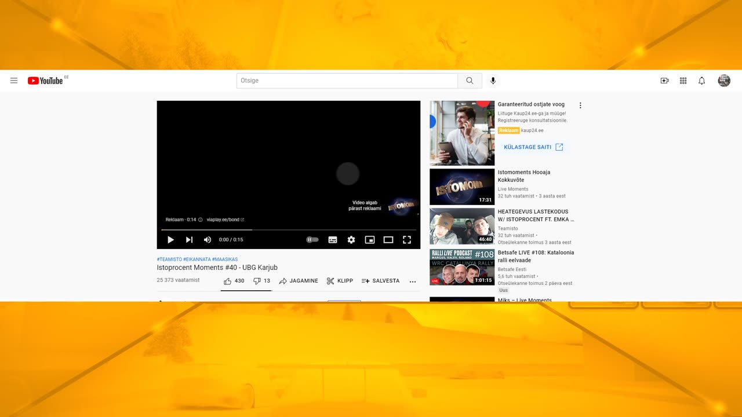Dislike the video with thumbs down 13
The height and width of the screenshot is (417, 742).
(x=261, y=281)
